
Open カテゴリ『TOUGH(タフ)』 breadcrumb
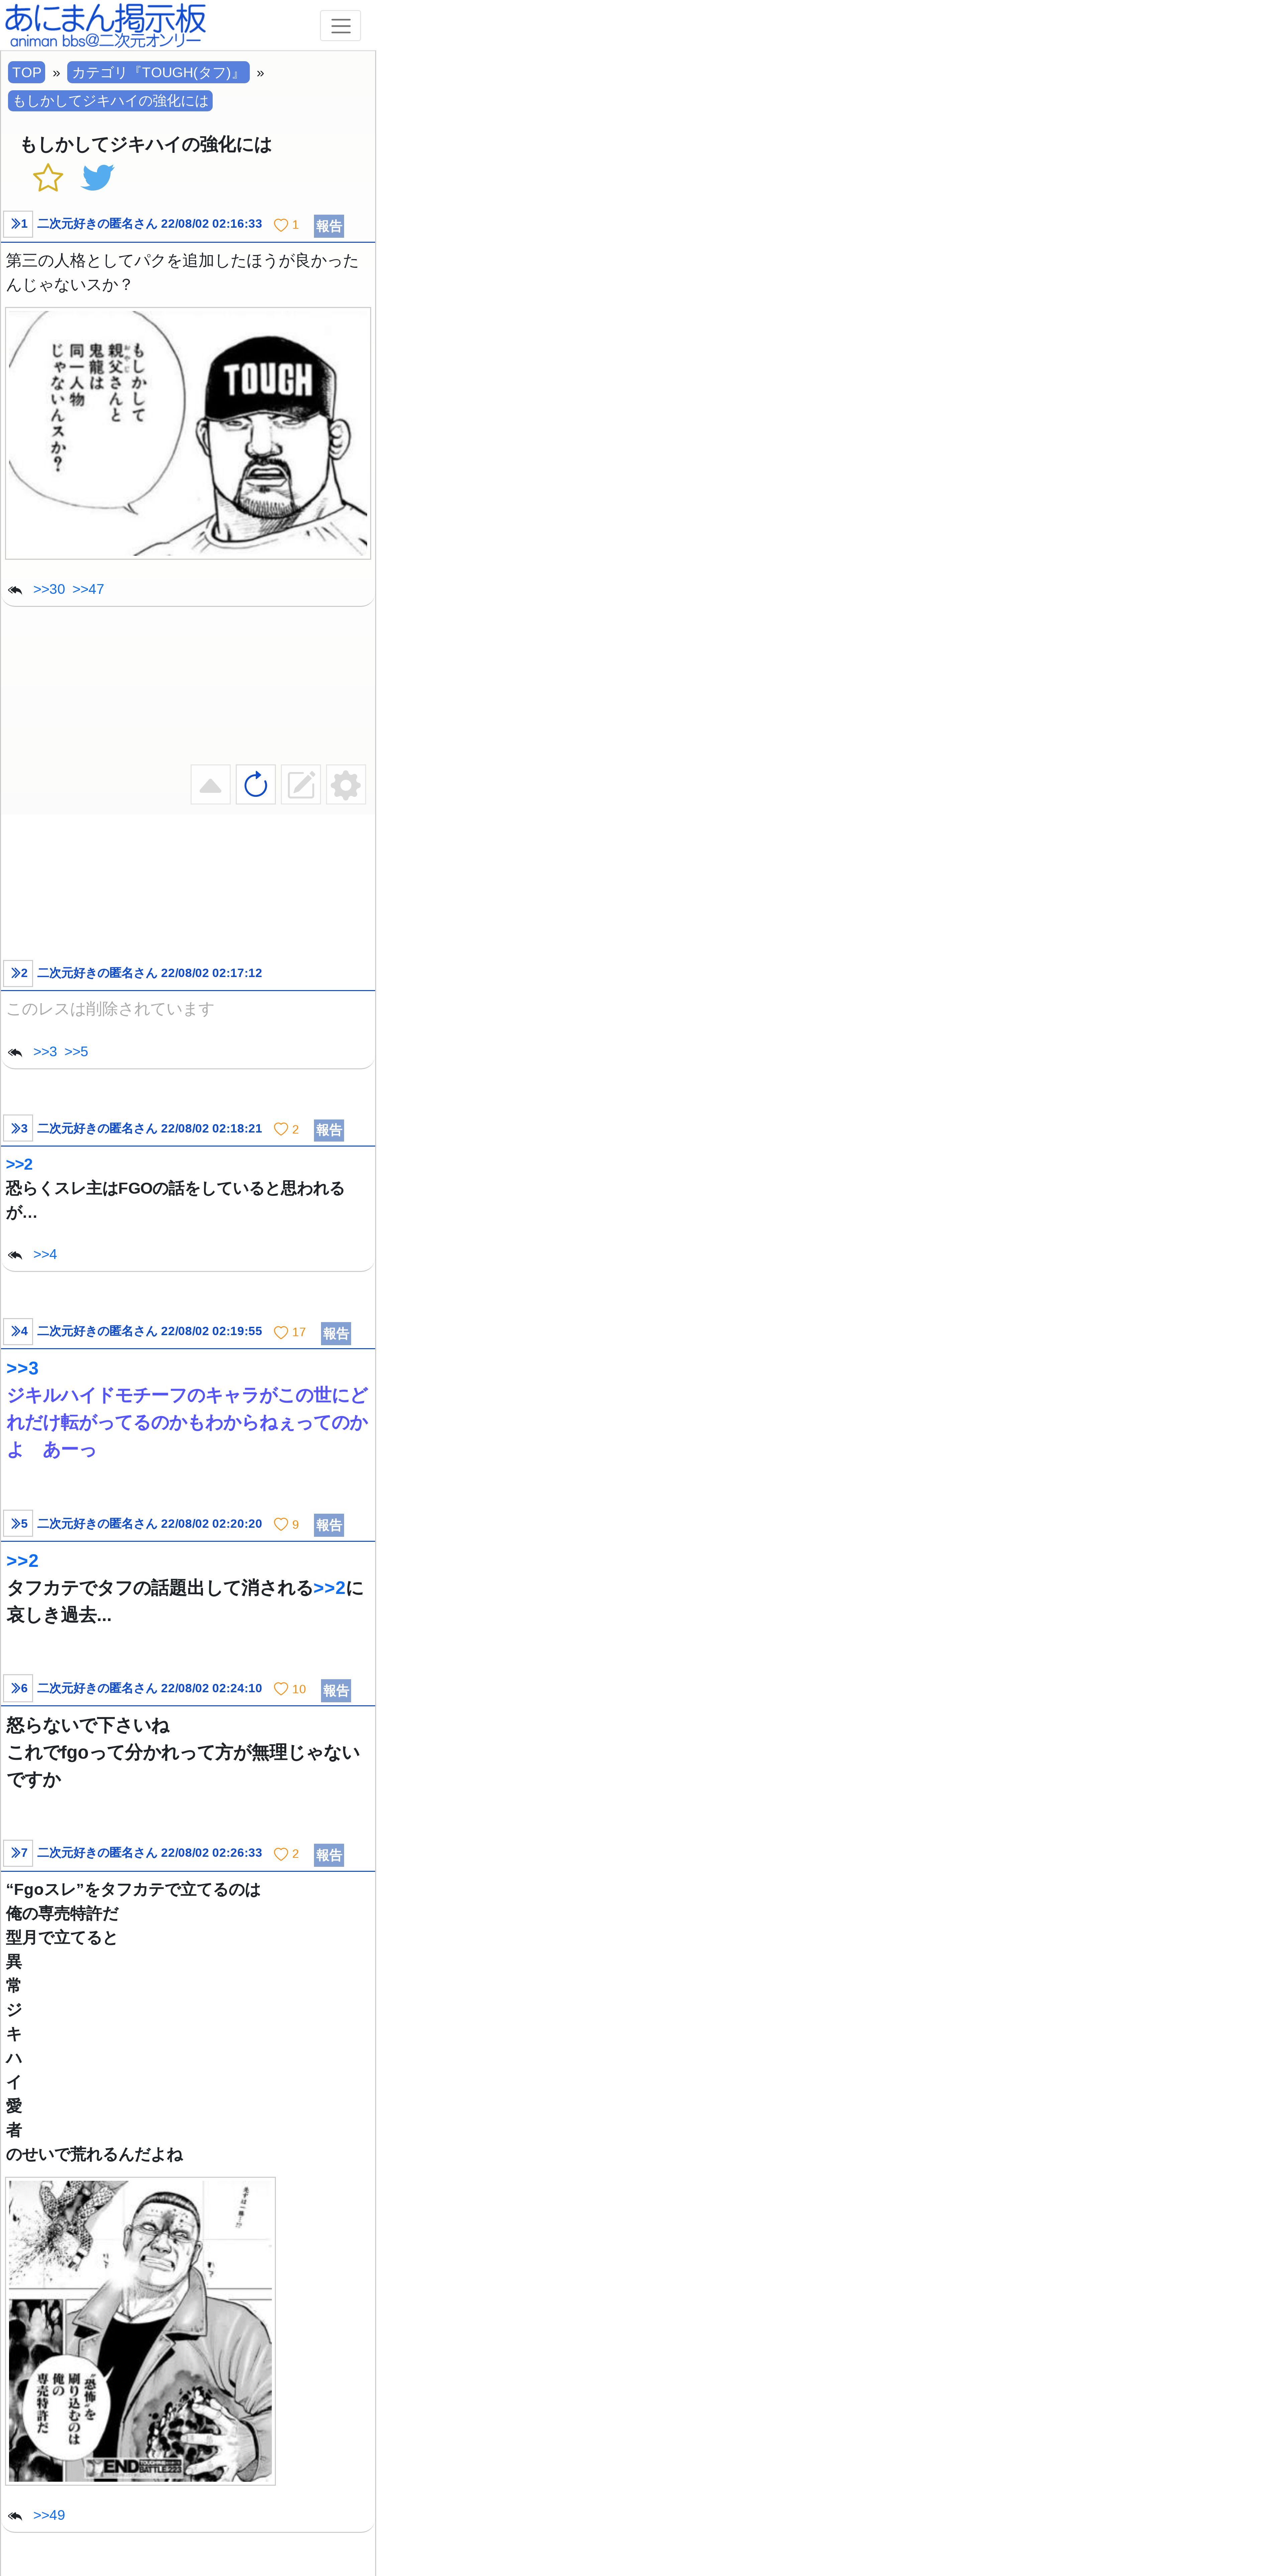158,72
